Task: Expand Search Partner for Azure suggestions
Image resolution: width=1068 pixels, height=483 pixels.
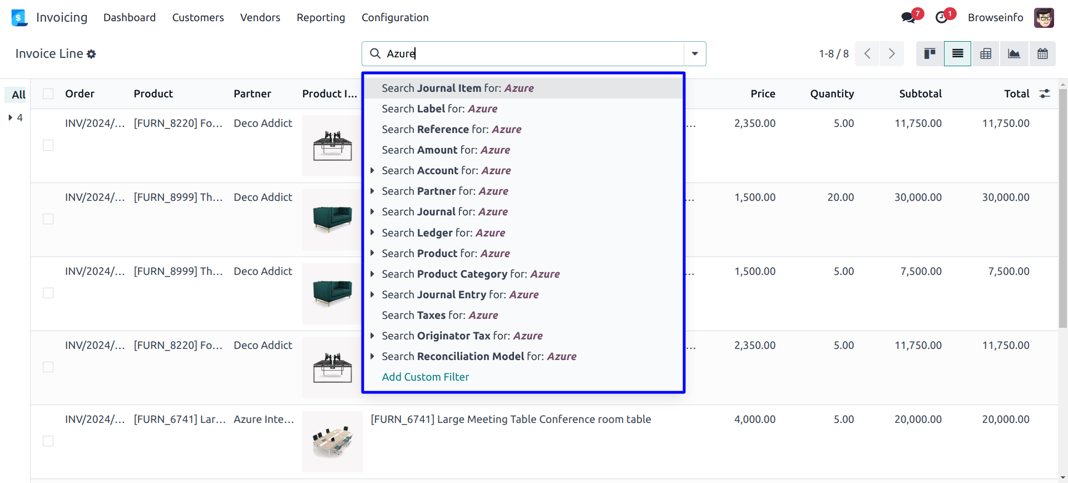Action: tap(372, 191)
